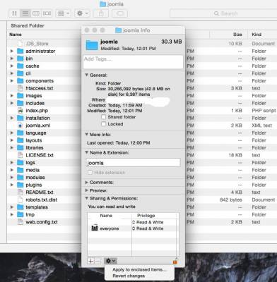
Task: Switch Finder to list view
Action: coord(25,13)
